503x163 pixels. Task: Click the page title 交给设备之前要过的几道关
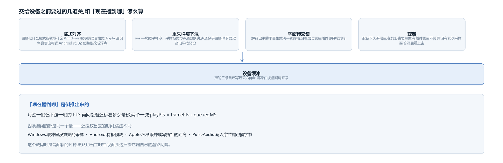click(81, 12)
